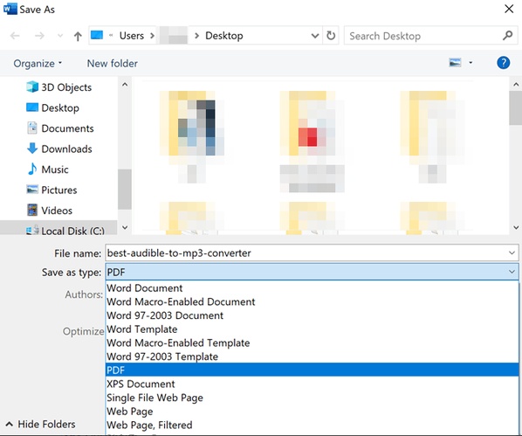Go back with the left arrow
Image resolution: width=522 pixels, height=436 pixels.
coord(15,36)
